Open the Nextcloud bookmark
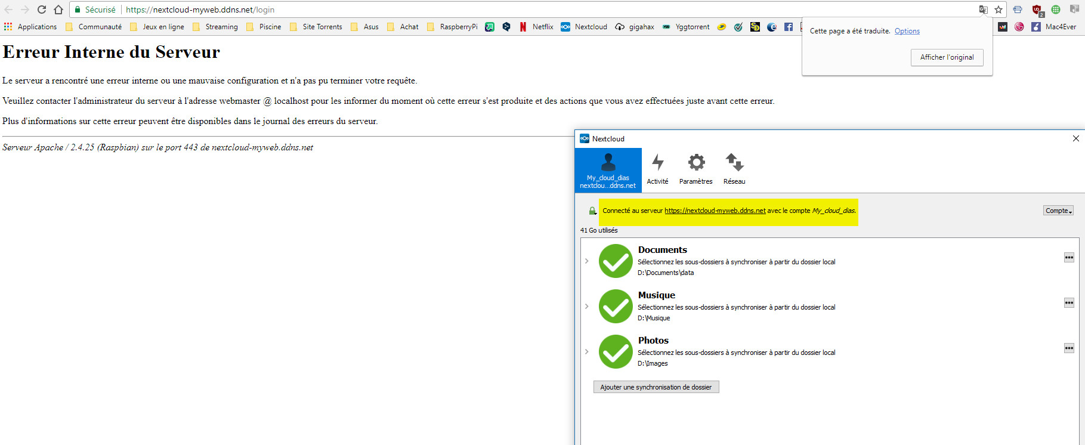This screenshot has width=1085, height=445. coord(584,27)
